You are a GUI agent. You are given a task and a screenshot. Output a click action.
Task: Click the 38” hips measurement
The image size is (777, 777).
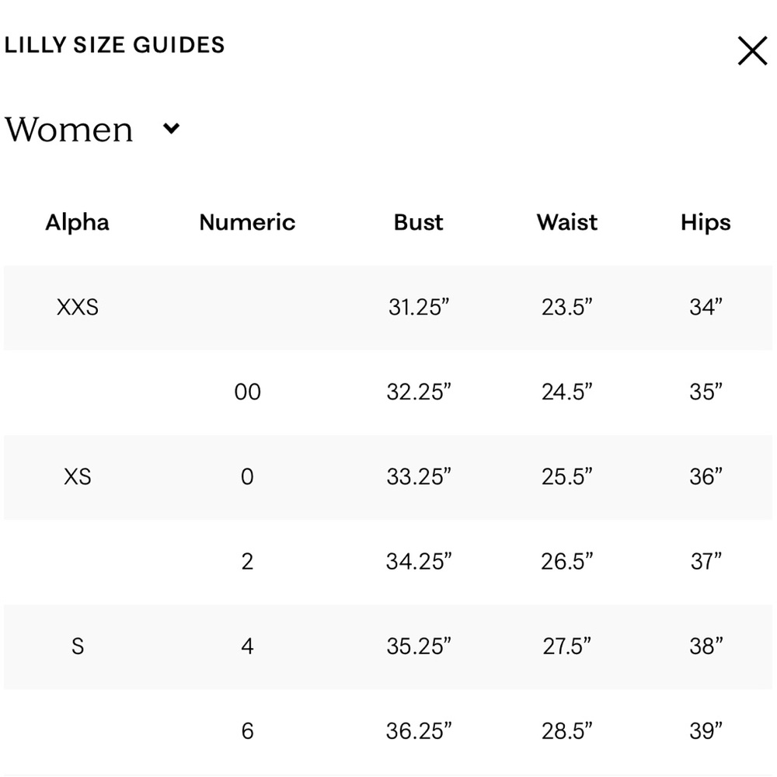click(x=706, y=646)
